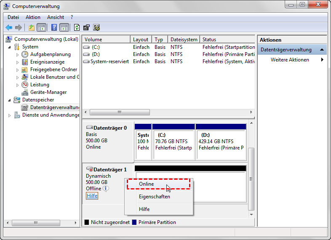Open the Aktion menu

33,17
